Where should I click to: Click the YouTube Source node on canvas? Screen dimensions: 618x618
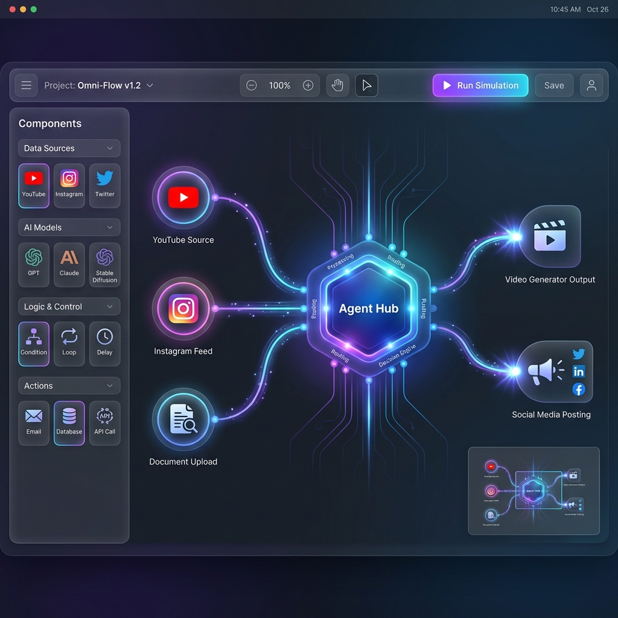(x=183, y=197)
